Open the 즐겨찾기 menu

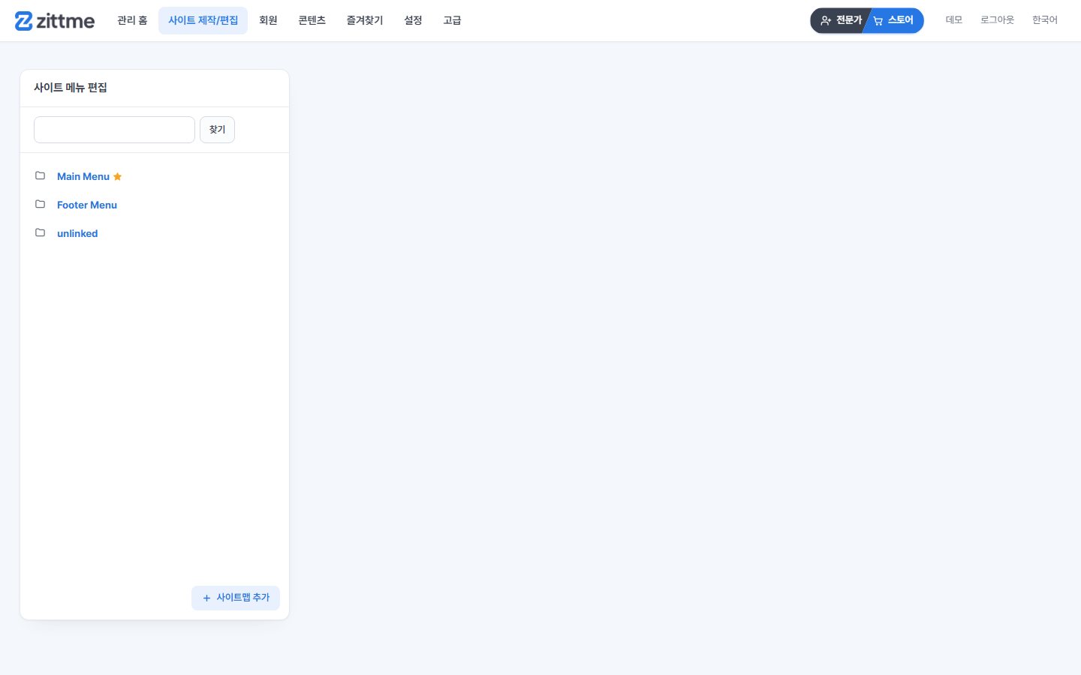pyautogui.click(x=365, y=21)
